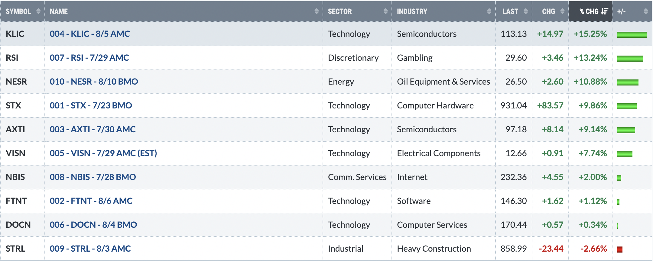The image size is (653, 261).
Task: Open the 010 - NESR - 8/10 BMO link
Action: [94, 82]
